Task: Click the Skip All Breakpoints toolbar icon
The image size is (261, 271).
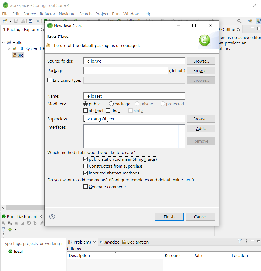Action: click(x=38, y=21)
